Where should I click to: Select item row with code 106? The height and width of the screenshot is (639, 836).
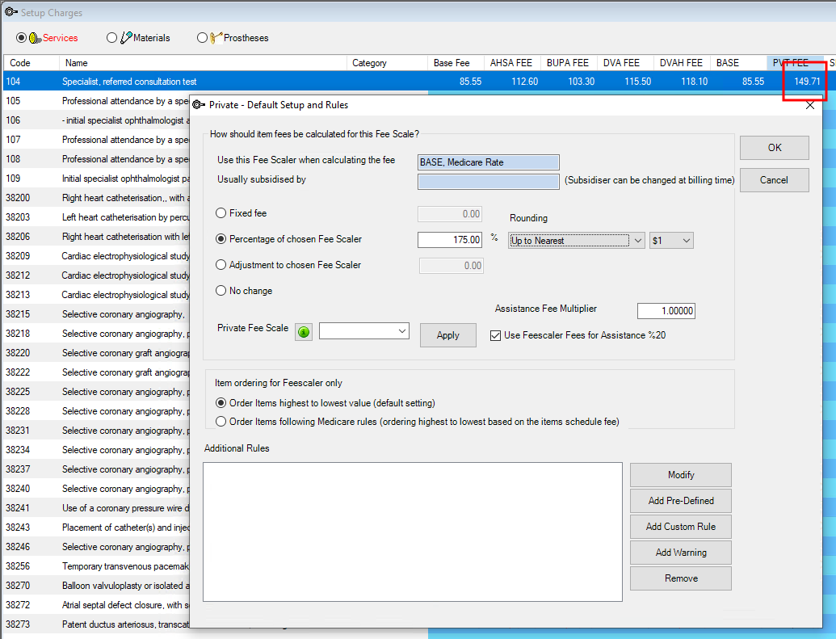tap(96, 120)
